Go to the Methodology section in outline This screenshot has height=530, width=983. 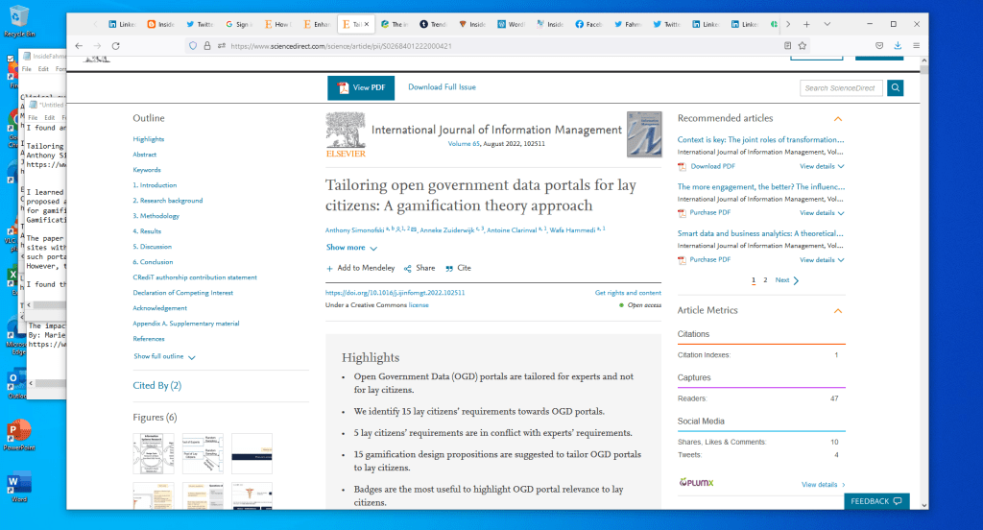coord(156,216)
